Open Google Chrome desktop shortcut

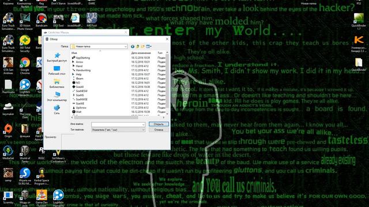coord(25,66)
